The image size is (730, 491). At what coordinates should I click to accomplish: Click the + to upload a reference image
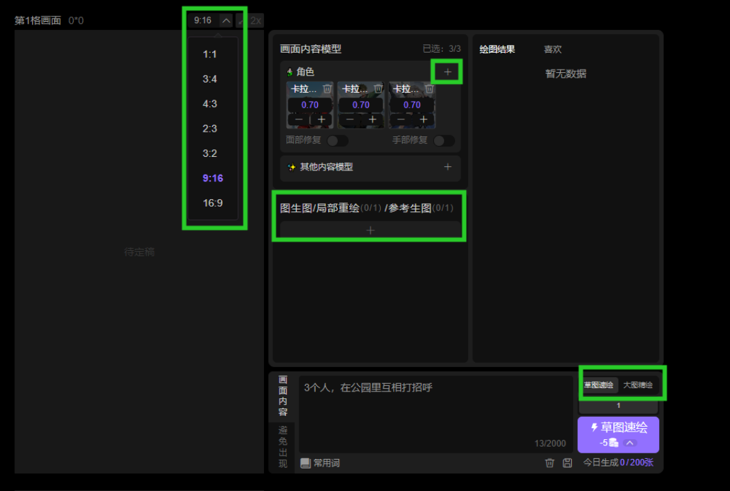(x=369, y=230)
